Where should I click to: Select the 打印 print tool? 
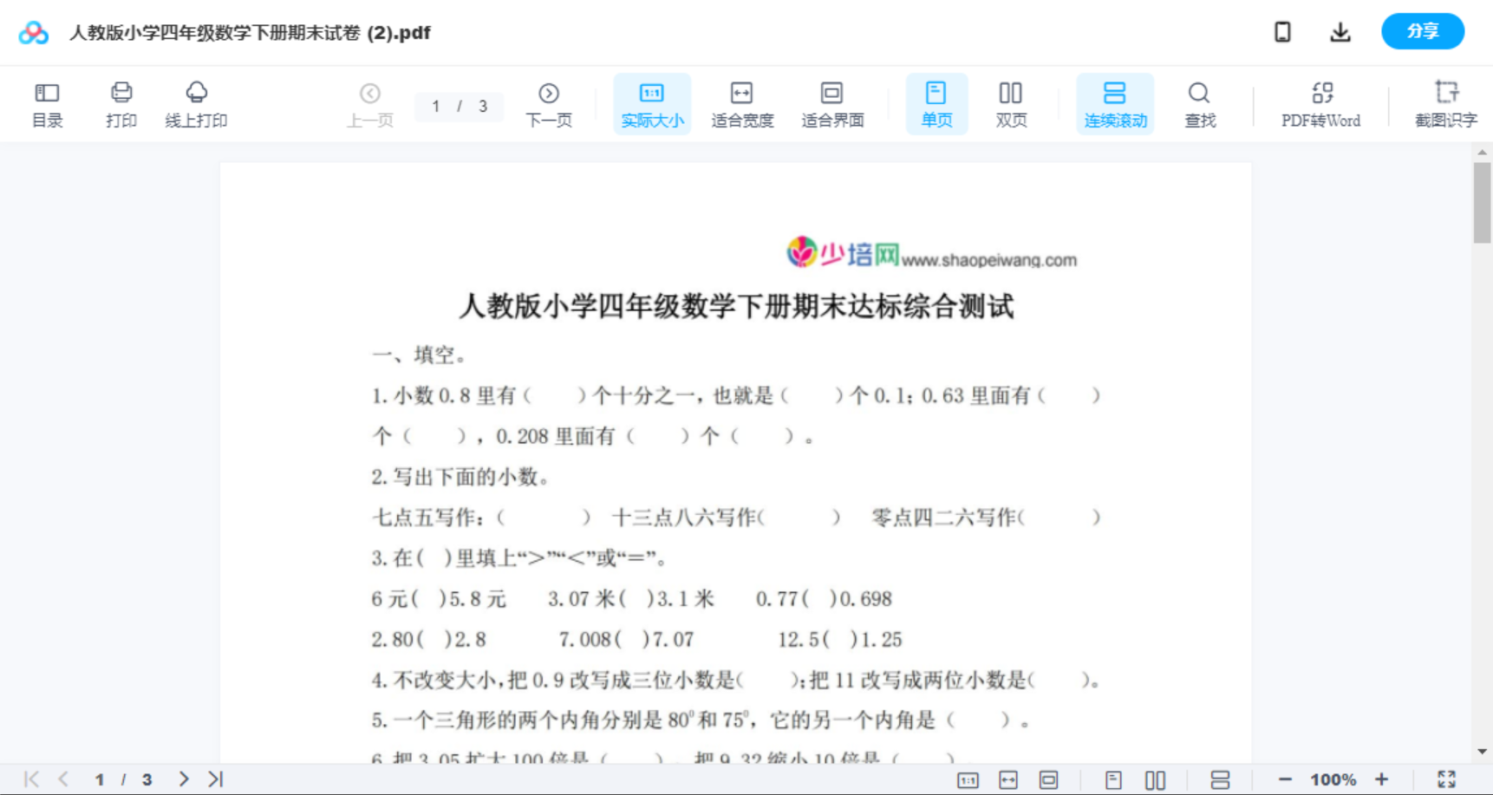[x=121, y=103]
